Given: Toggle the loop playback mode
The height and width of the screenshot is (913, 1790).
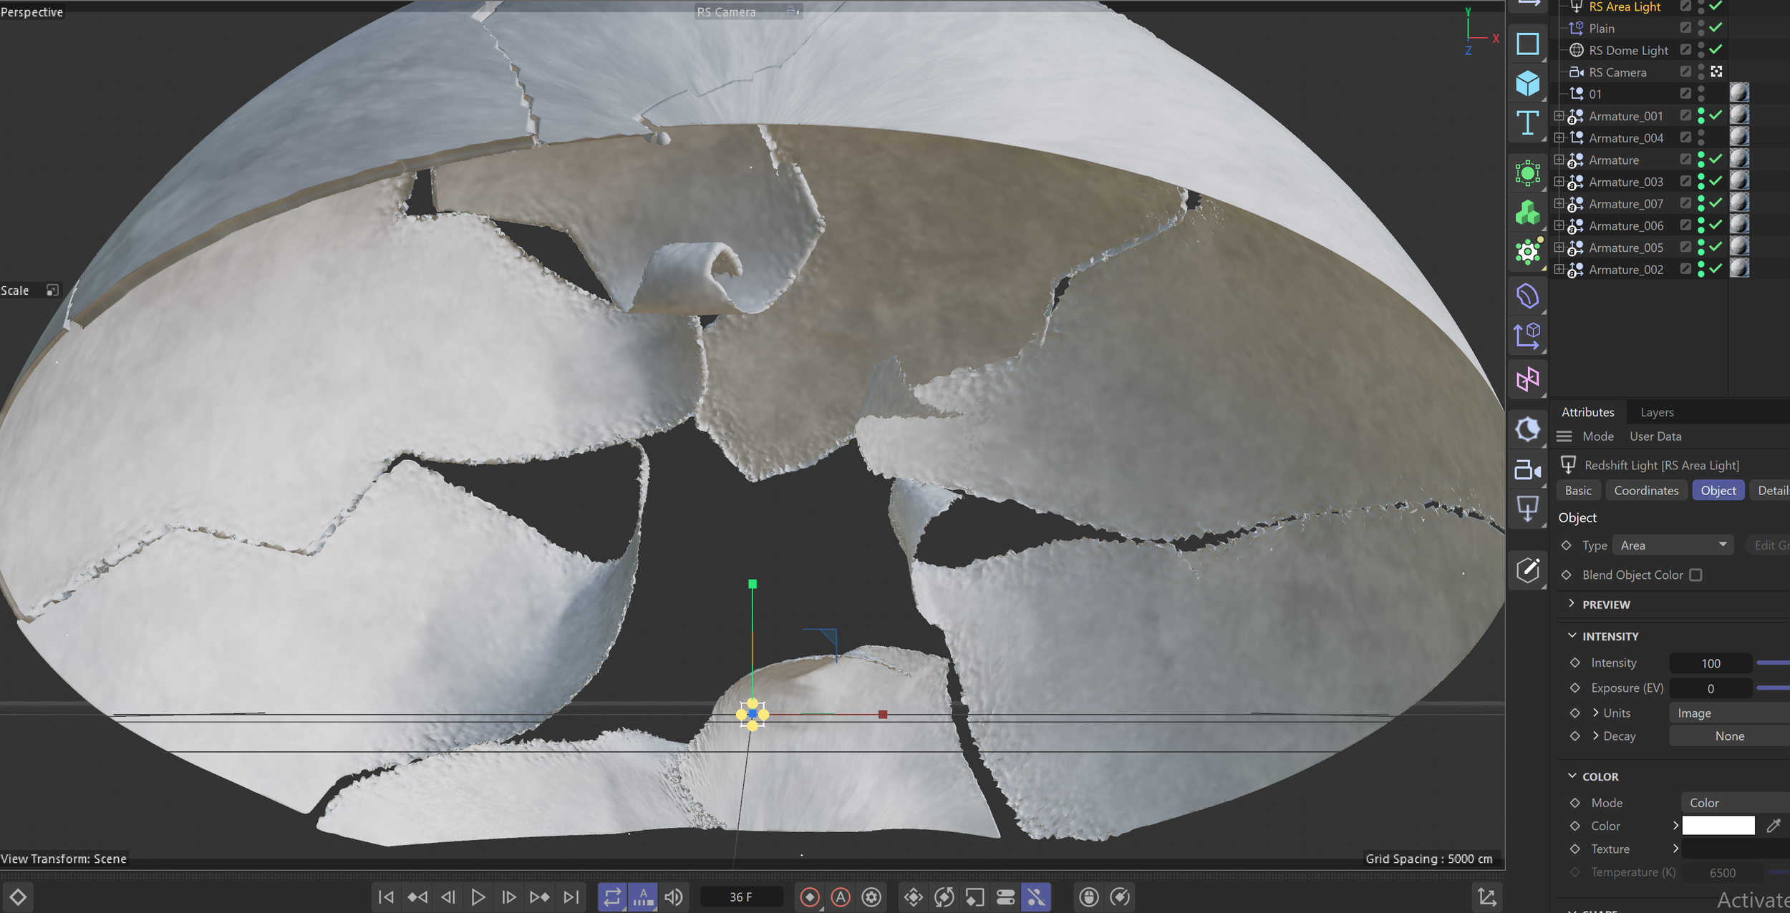Looking at the screenshot, I should [x=612, y=897].
